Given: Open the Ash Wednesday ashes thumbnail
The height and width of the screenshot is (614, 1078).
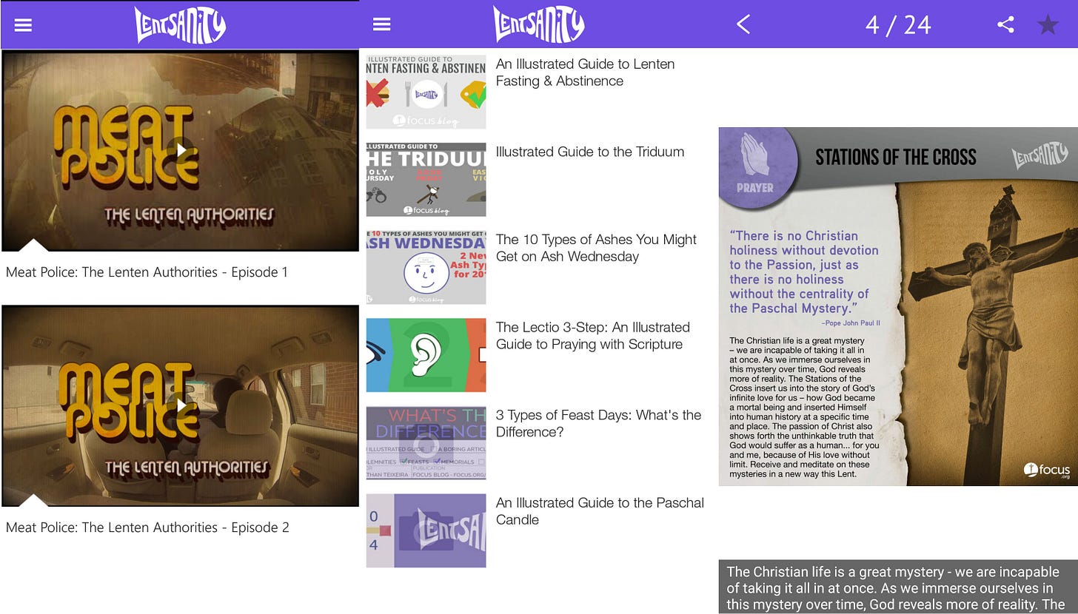Looking at the screenshot, I should 426,267.
